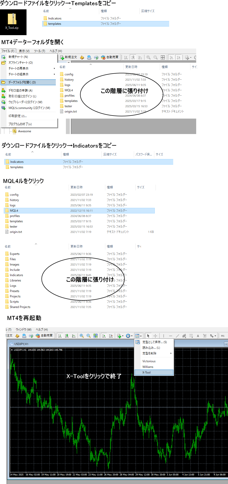Select the origin.txt file with 1 KB size
The width and height of the screenshot is (228, 484).
16,232
